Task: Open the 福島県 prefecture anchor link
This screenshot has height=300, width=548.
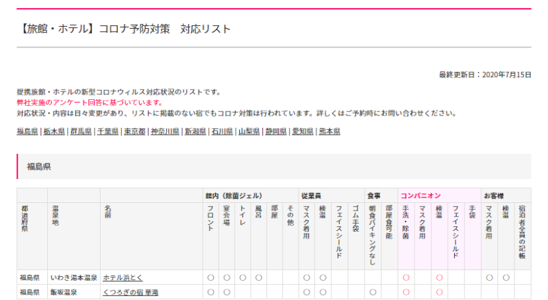Action: click(x=27, y=131)
